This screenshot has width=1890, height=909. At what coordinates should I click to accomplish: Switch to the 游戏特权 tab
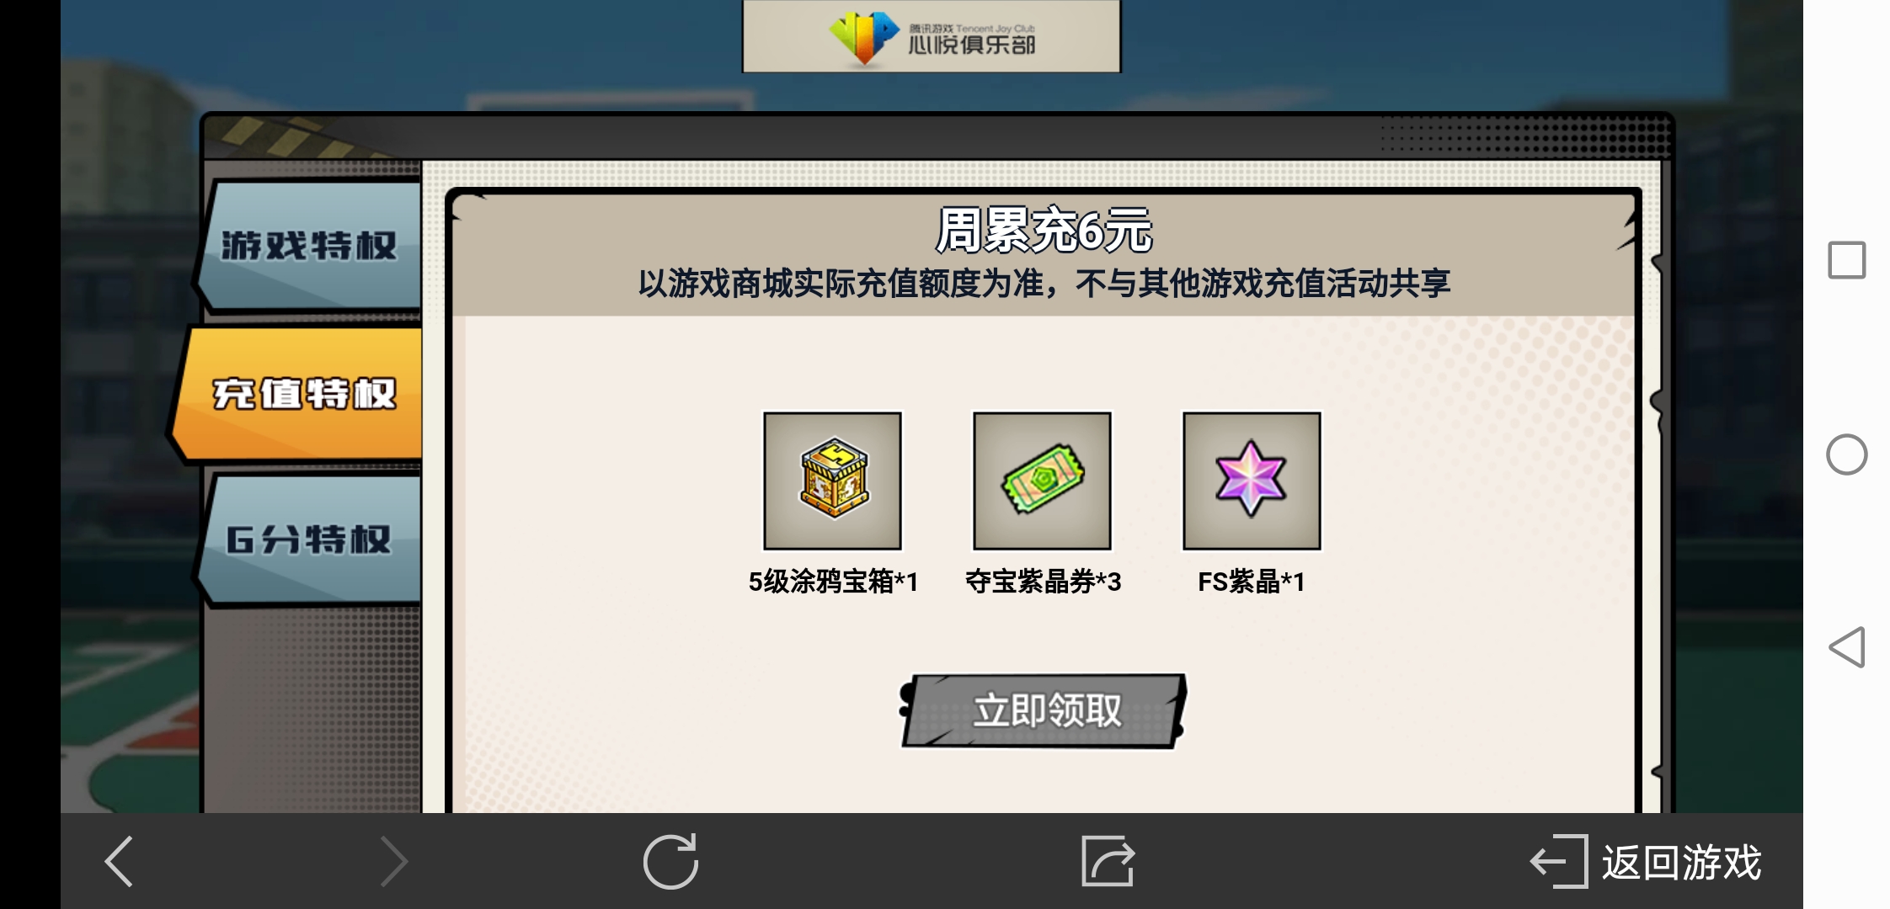(308, 246)
